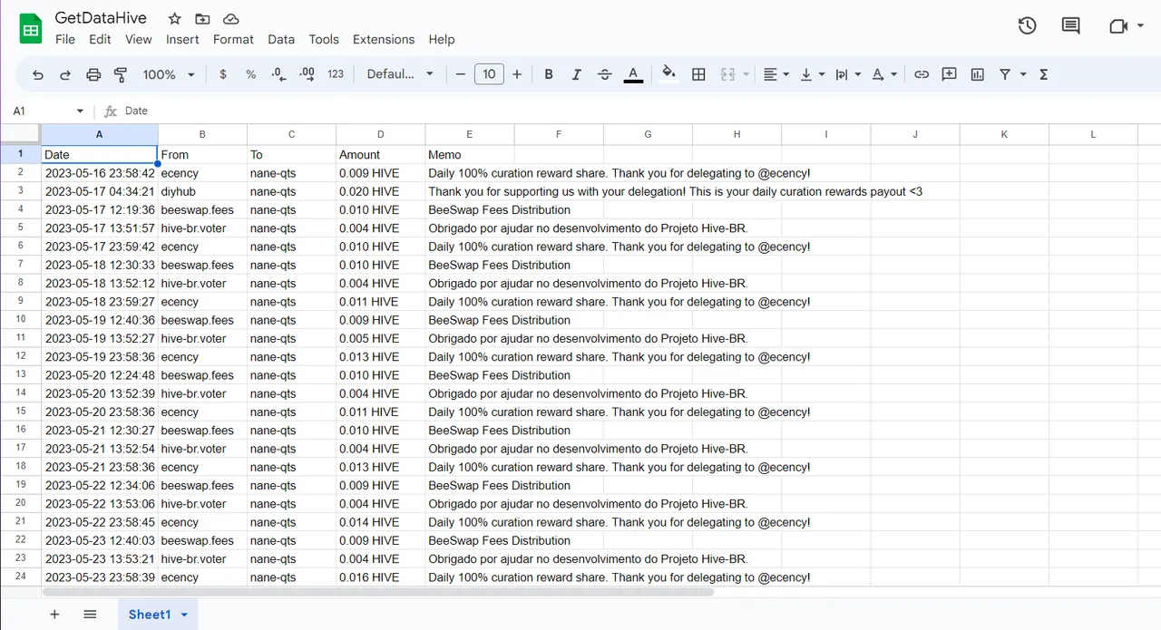The width and height of the screenshot is (1161, 630).
Task: Insert a link with the chain icon
Action: tap(922, 74)
